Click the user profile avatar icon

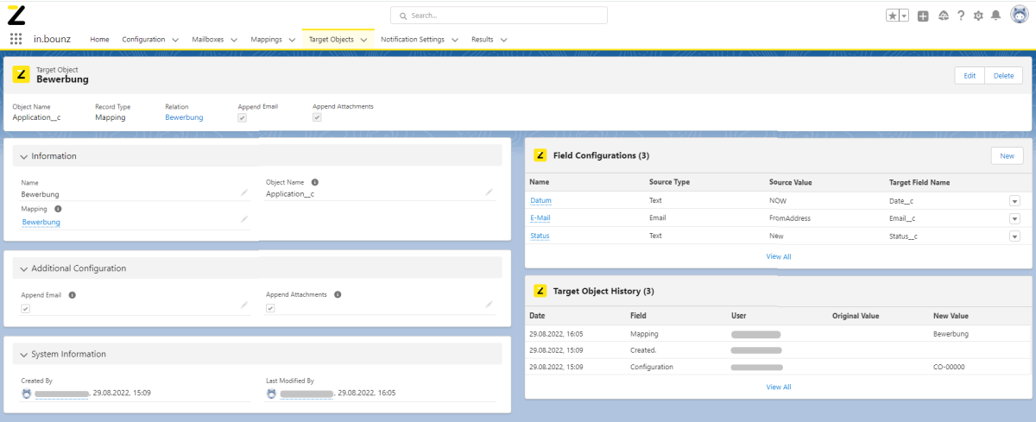point(1018,15)
